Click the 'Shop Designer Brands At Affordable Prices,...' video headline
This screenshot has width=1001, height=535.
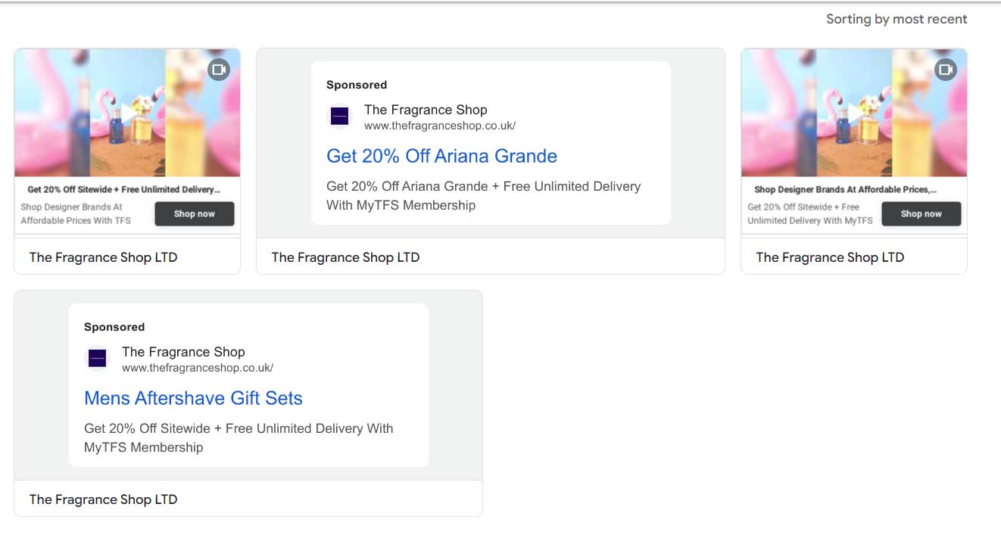coord(846,189)
